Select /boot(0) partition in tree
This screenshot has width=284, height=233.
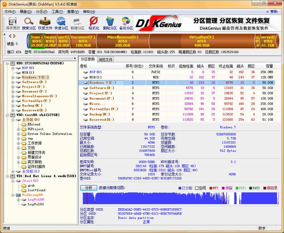30,181
